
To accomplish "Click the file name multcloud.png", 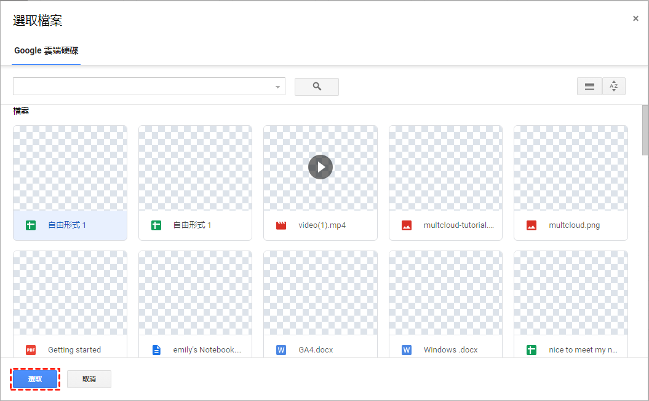I will pyautogui.click(x=574, y=225).
